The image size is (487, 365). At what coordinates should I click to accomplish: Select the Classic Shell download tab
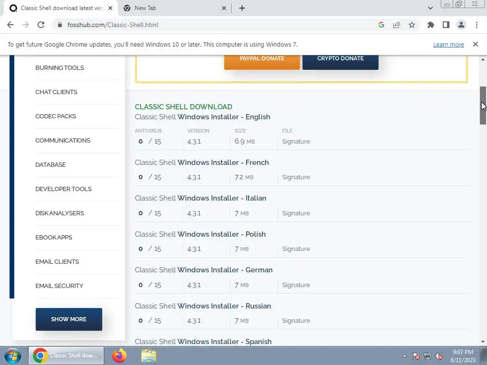point(60,8)
